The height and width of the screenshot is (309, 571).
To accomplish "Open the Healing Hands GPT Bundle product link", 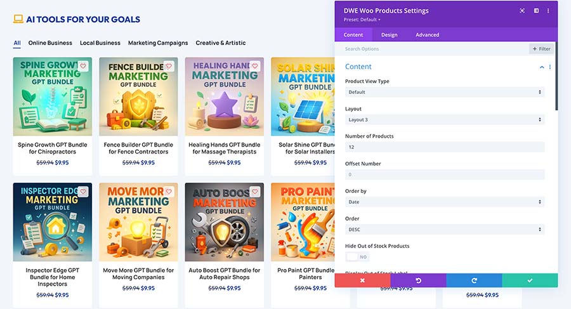I will 224,148.
